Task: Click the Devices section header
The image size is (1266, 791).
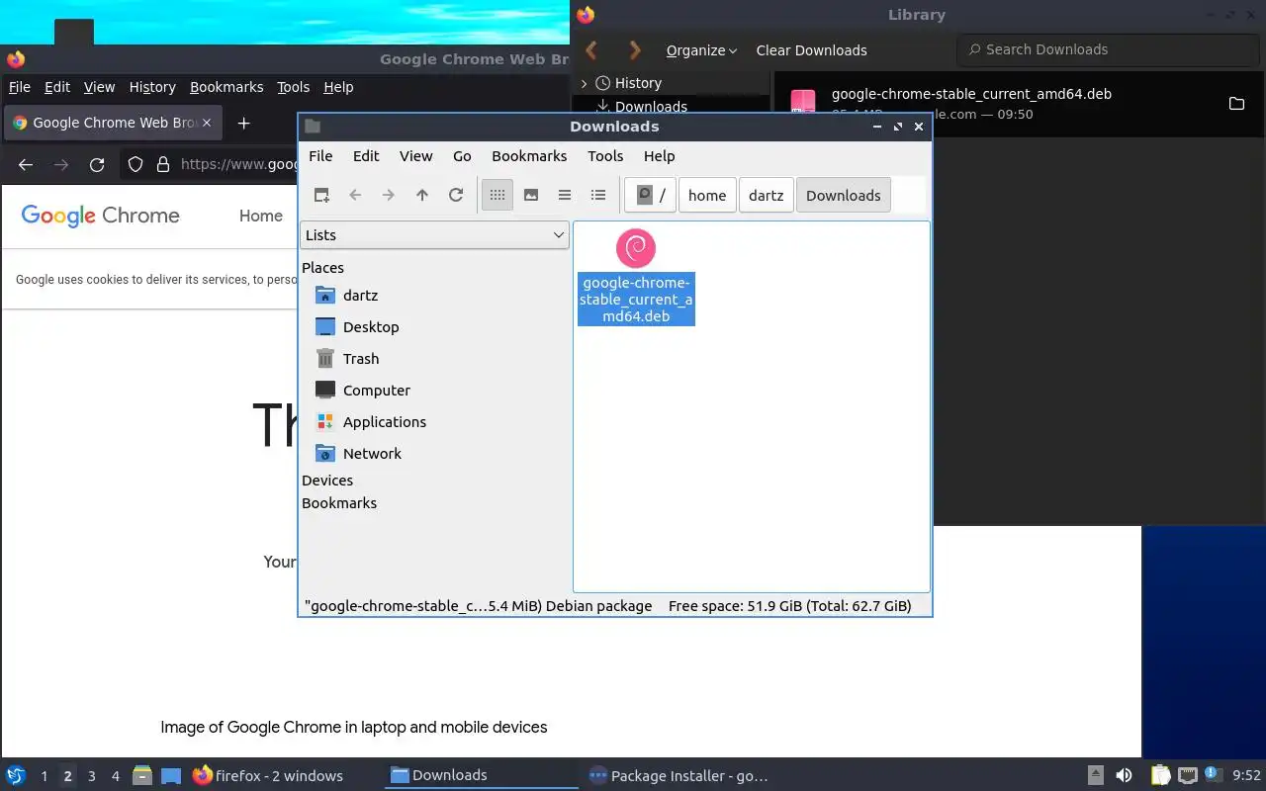Action: tap(327, 481)
